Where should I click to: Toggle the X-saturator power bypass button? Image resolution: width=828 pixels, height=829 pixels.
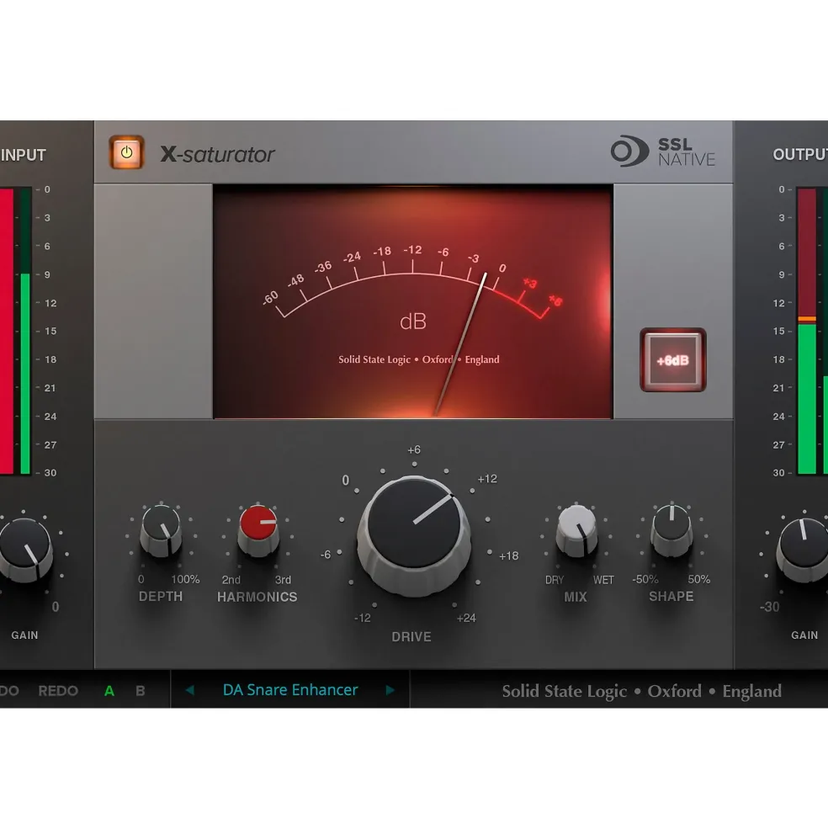[126, 153]
